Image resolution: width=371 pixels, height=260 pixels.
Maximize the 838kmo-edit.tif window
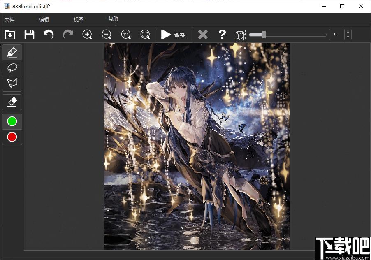[342, 7]
